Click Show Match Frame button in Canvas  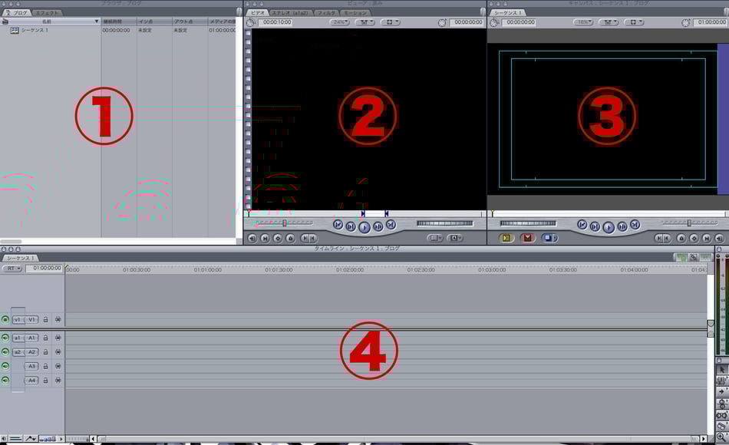719,238
